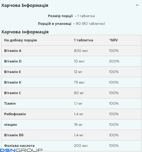Screen dimensions: 142x152
Task: Click the Вітамін B6 row label
Action: 14,135
